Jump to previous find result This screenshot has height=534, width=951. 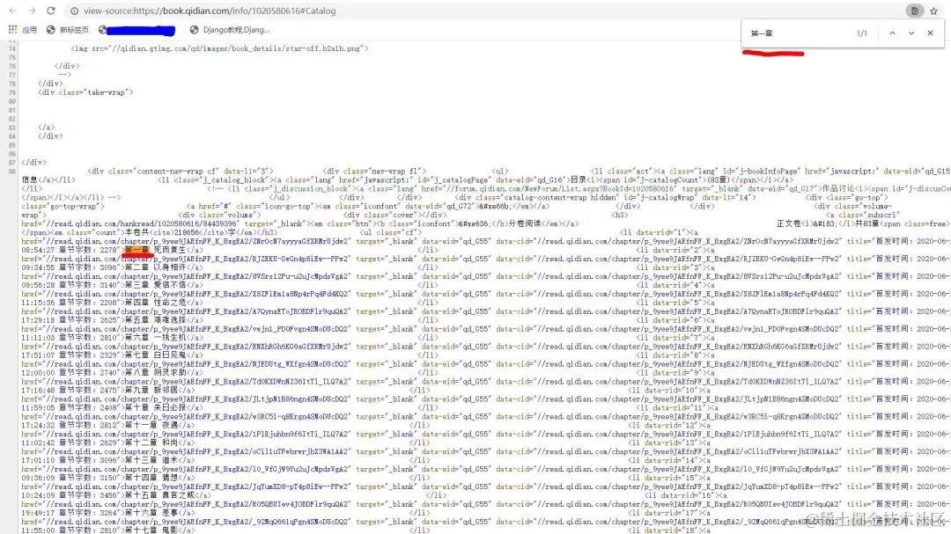[892, 33]
